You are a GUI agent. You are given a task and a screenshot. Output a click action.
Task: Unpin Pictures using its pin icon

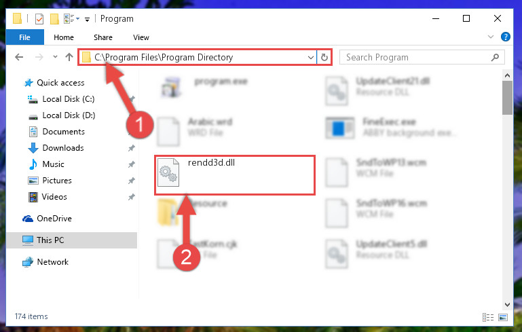click(132, 181)
